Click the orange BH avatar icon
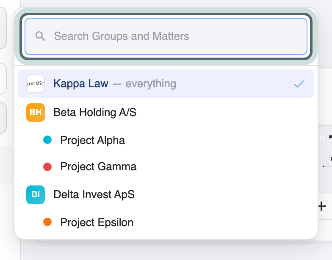332x260 pixels. [36, 113]
